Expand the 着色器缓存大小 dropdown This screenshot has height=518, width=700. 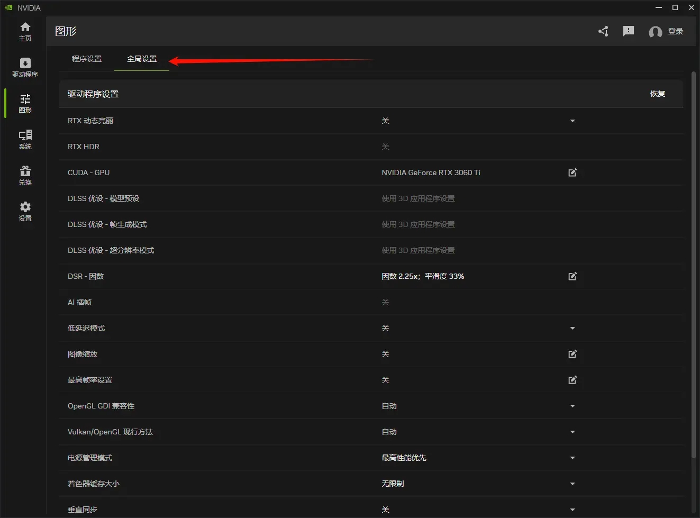572,484
